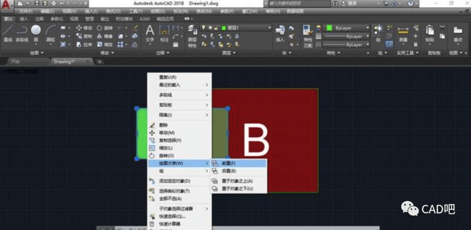Select the Line (直线) tool
The width and height of the screenshot is (471, 230).
tap(7, 34)
